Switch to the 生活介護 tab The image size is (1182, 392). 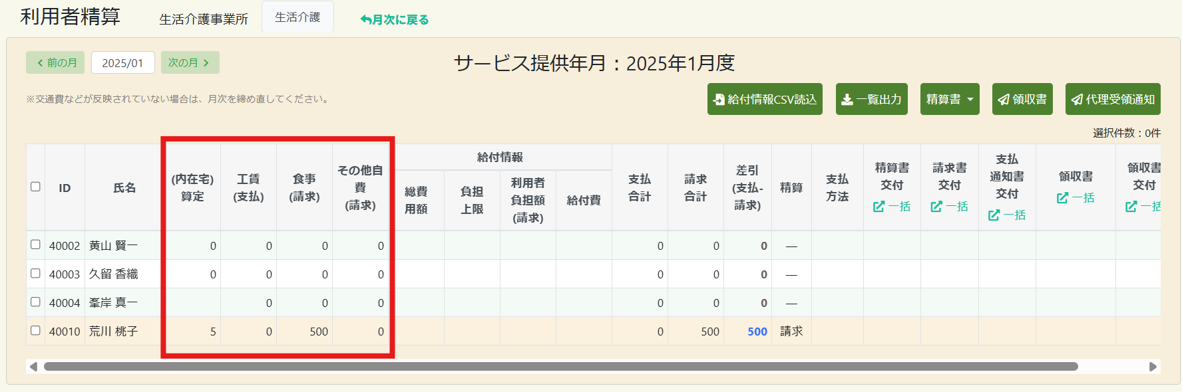297,17
